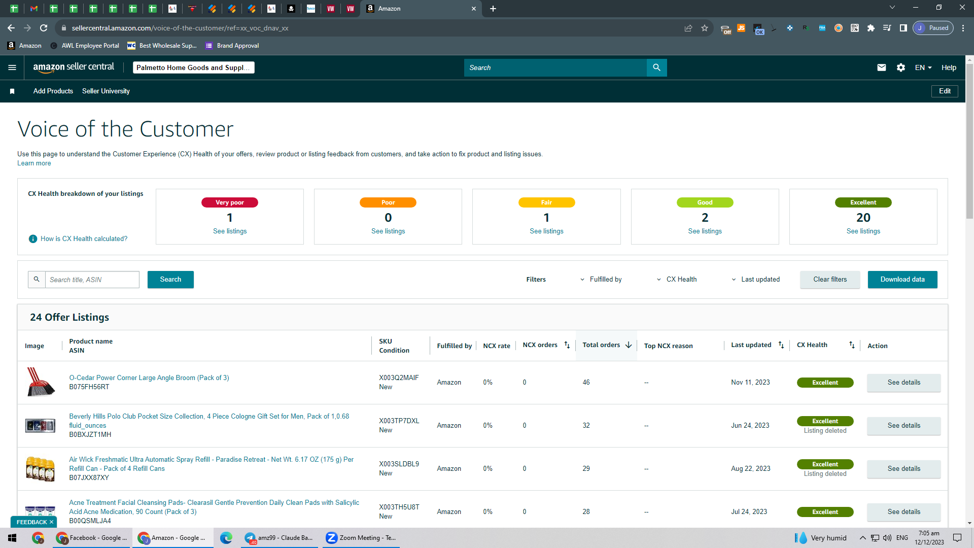Open the browser extensions puzzle icon
974x548 pixels.
[x=871, y=28]
